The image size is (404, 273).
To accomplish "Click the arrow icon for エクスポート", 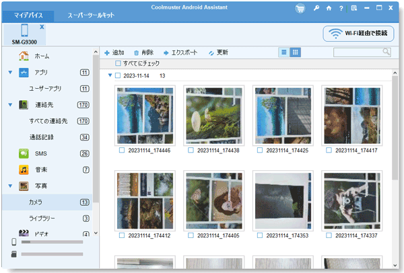I will pos(166,53).
